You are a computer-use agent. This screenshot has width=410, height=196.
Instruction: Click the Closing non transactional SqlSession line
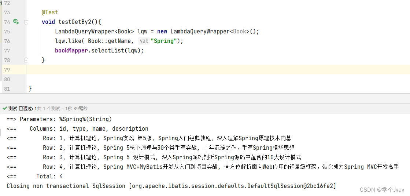171,186
